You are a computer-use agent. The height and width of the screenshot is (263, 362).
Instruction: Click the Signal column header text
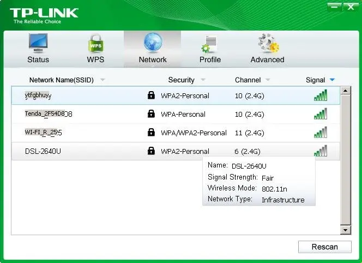click(315, 80)
